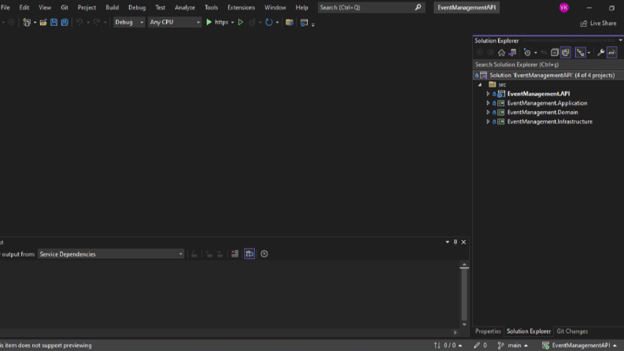624x351 pixels.
Task: Click the browser window toolbar icon
Action: tap(304, 23)
